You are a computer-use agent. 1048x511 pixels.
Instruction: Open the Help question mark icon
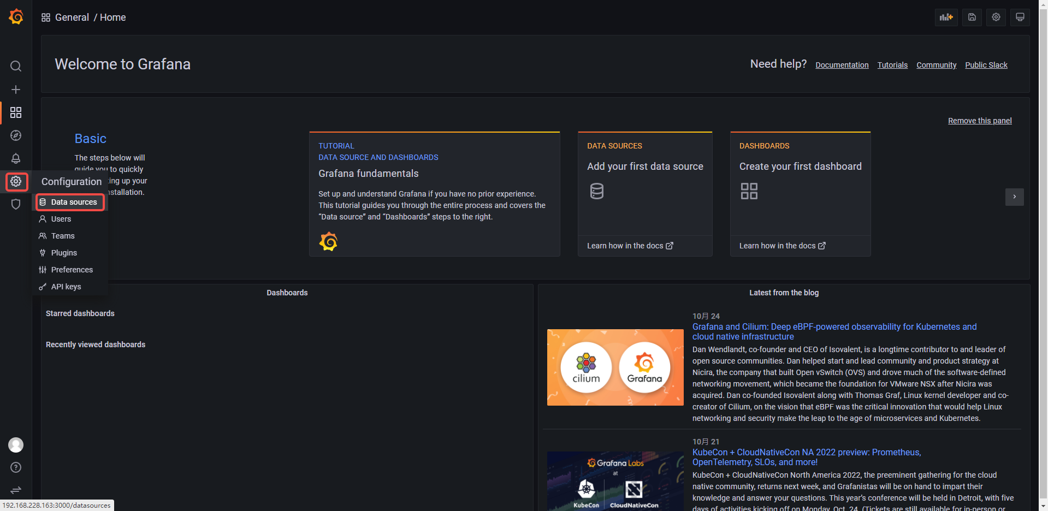16,467
